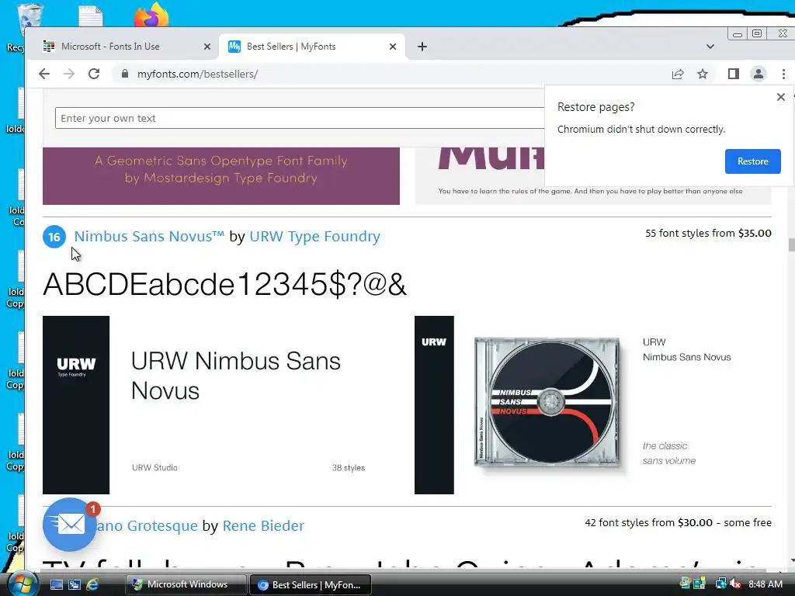
Task: Open the Nimbus Sans Novus CD image
Action: [592, 405]
